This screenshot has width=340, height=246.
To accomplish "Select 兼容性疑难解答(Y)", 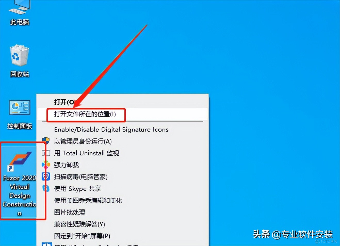I will click(x=123, y=224).
